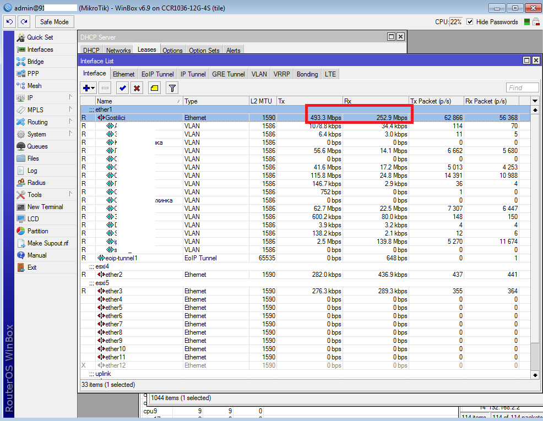Click the Redo arrow in the top toolbar
Screen dimensions: 543x421
click(x=24, y=21)
